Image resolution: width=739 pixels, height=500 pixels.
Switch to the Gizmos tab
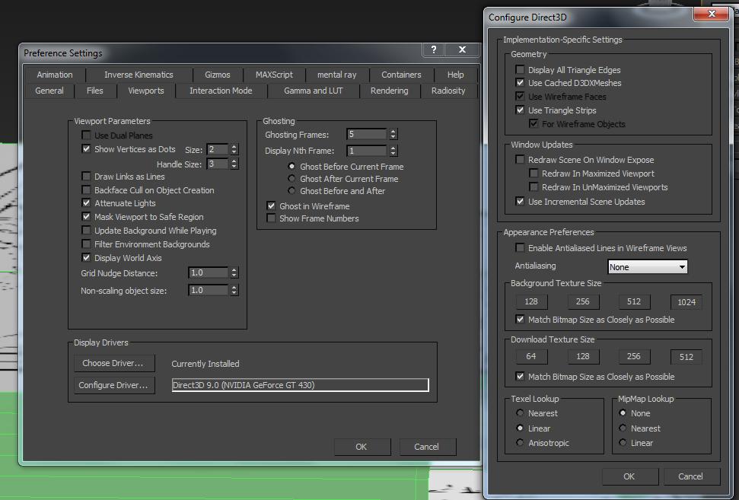[217, 75]
